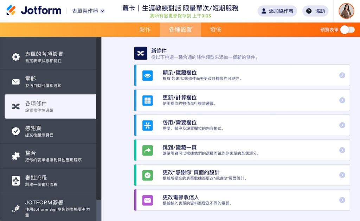Click the puzzle piece icon for 整合

pos(16,156)
